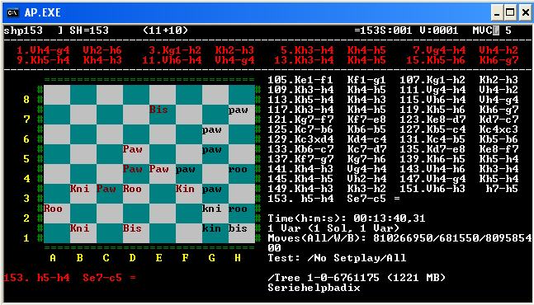Minimize the AP.EXE console window

pyautogui.click(x=497, y=13)
